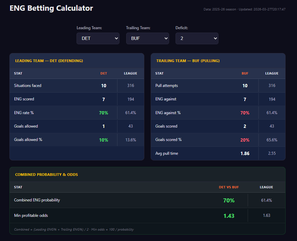297x241 pixels.
Task: Click the combined 70% probability value
Action: tap(229, 200)
